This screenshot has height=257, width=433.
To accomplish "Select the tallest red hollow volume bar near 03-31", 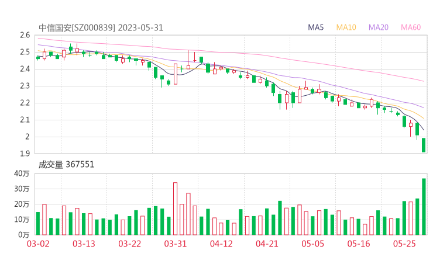I will click(176, 209).
